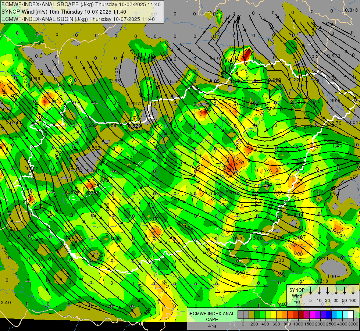The image size is (360, 331).
Task: Click the '0.529' value on the map
Action: [135, 126]
